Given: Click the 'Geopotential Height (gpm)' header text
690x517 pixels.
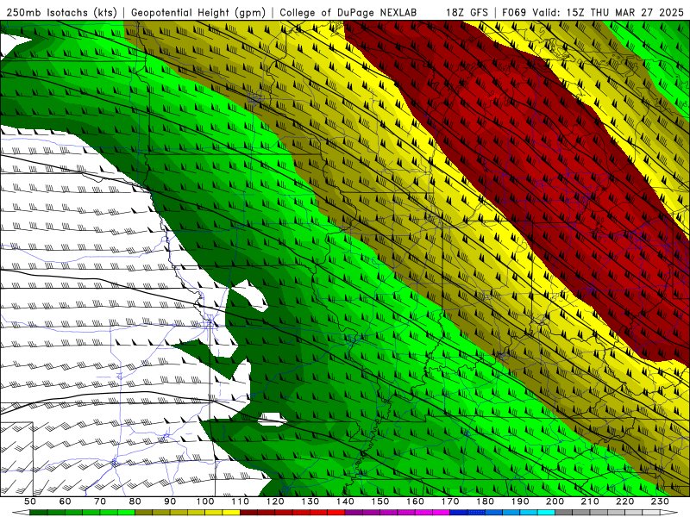Looking at the screenshot, I should coord(198,12).
